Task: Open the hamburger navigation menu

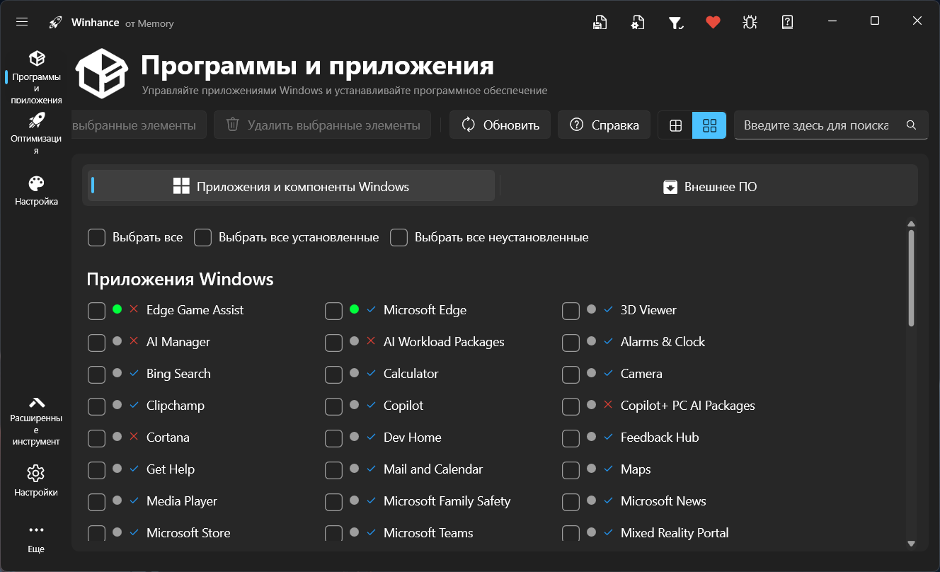Action: (22, 22)
